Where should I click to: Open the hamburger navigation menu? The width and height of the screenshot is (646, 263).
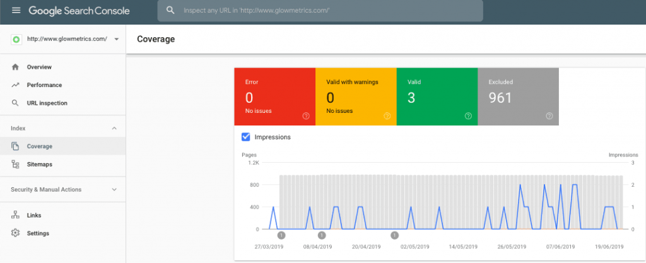pyautogui.click(x=16, y=10)
